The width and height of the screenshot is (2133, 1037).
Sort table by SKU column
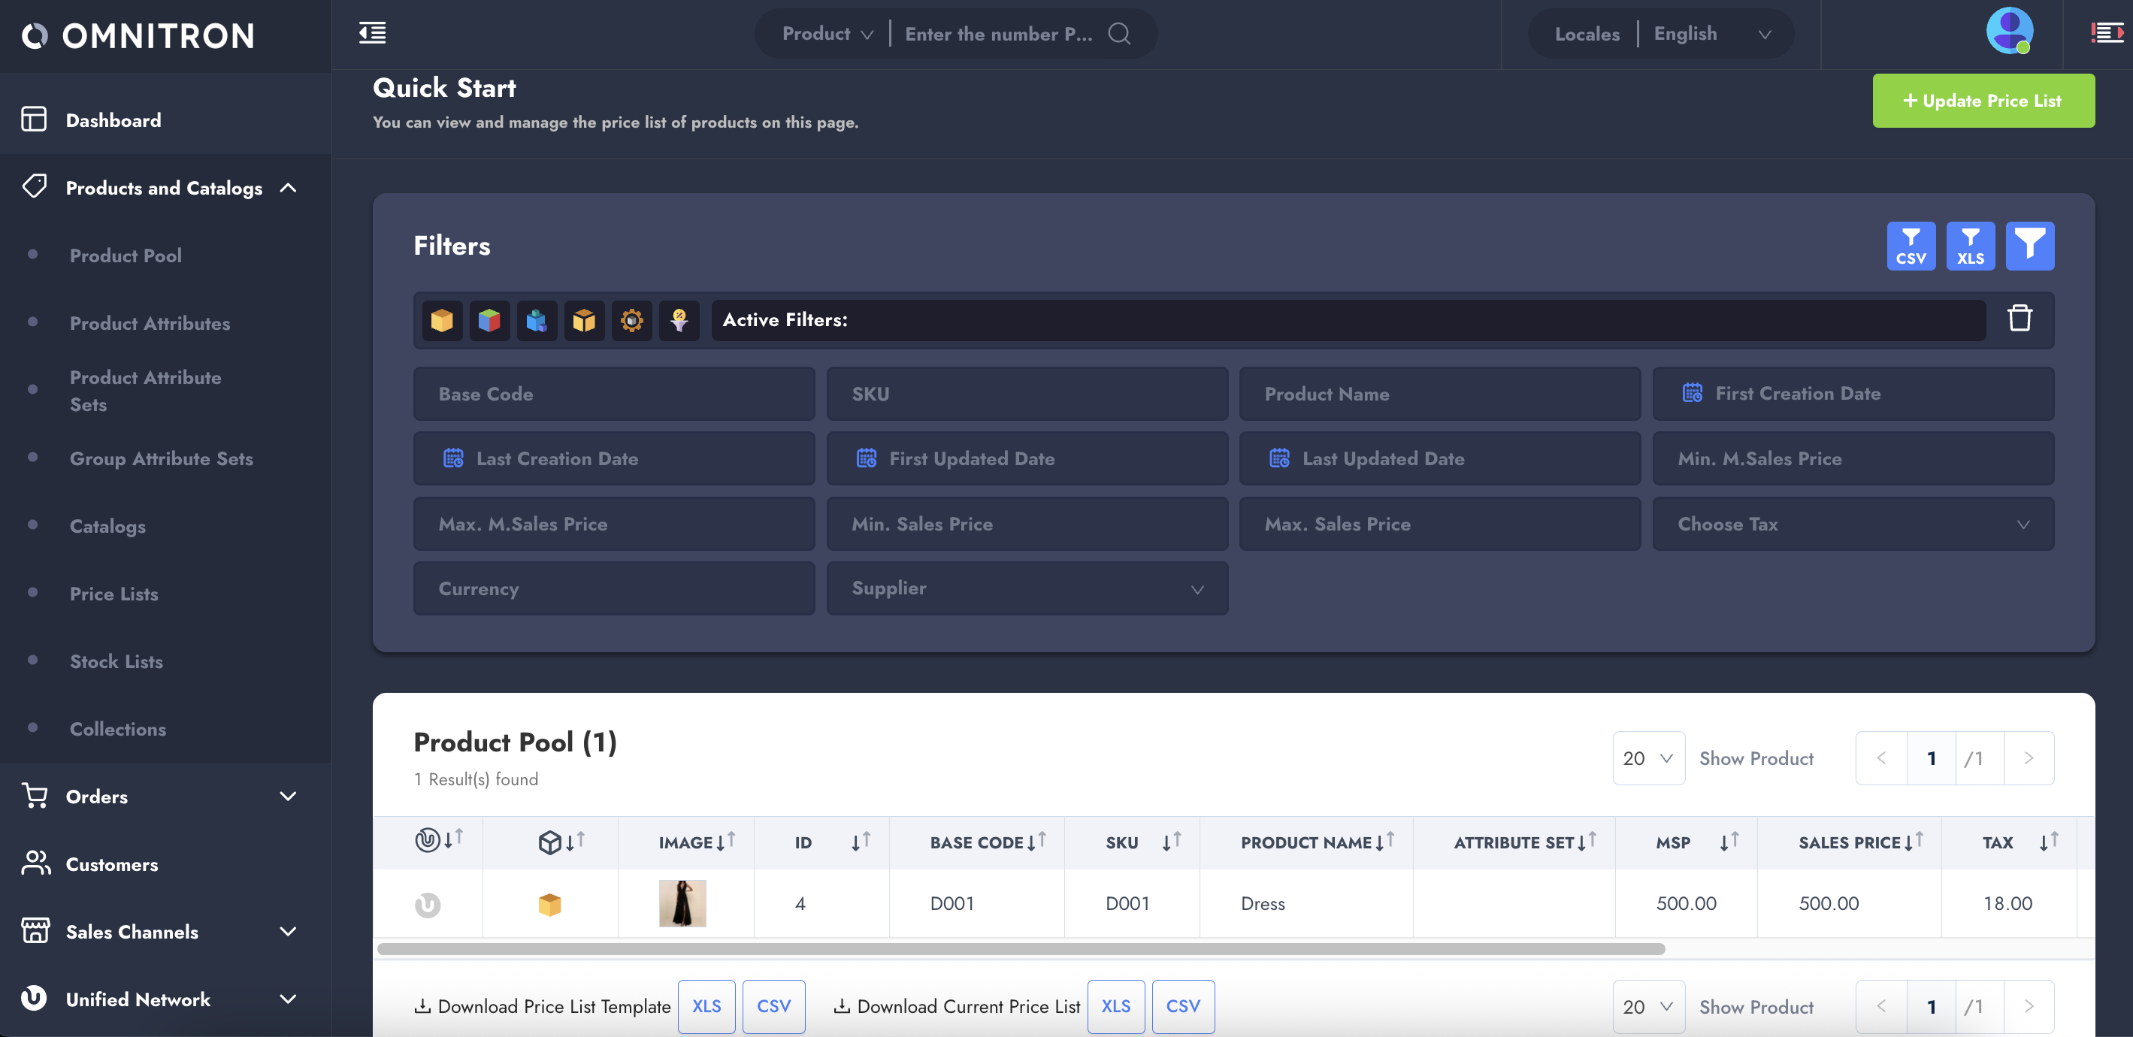click(1170, 842)
